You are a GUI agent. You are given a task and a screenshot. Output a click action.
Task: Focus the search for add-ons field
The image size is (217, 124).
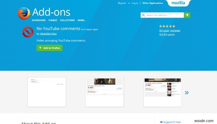click(x=162, y=15)
